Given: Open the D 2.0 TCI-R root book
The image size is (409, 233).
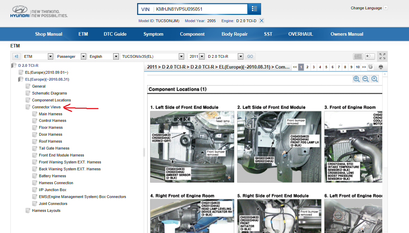Looking at the screenshot, I should (28, 65).
